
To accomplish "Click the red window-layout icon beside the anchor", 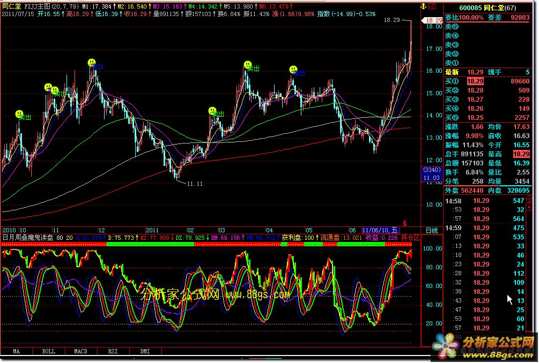I will [x=432, y=6].
